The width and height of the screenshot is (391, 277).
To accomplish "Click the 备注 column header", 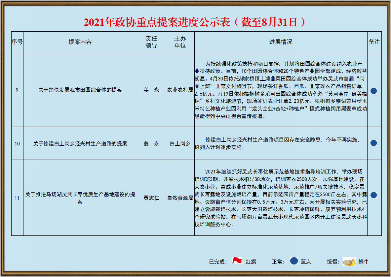I will pyautogui.click(x=374, y=42).
